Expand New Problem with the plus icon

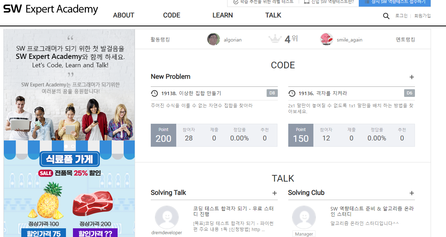click(411, 77)
